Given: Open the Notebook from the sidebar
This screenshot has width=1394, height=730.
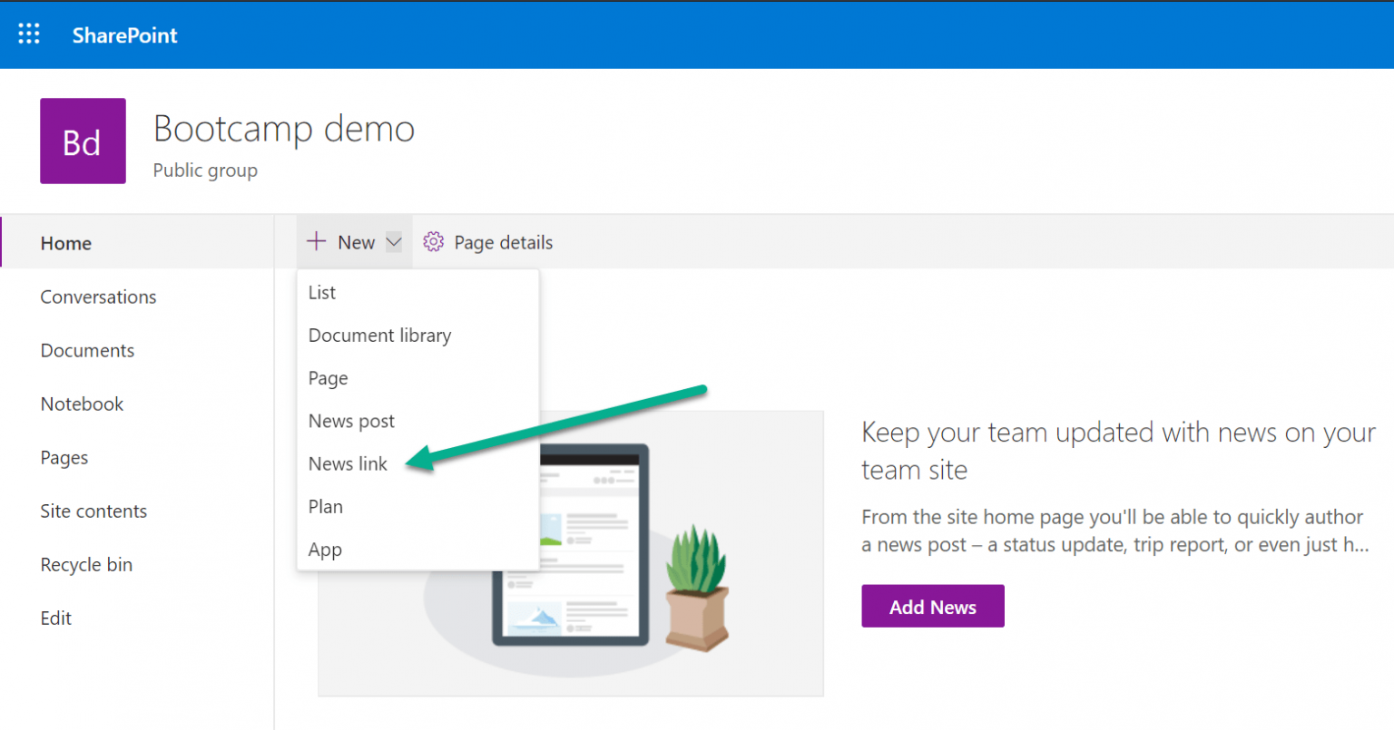Looking at the screenshot, I should coord(82,404).
